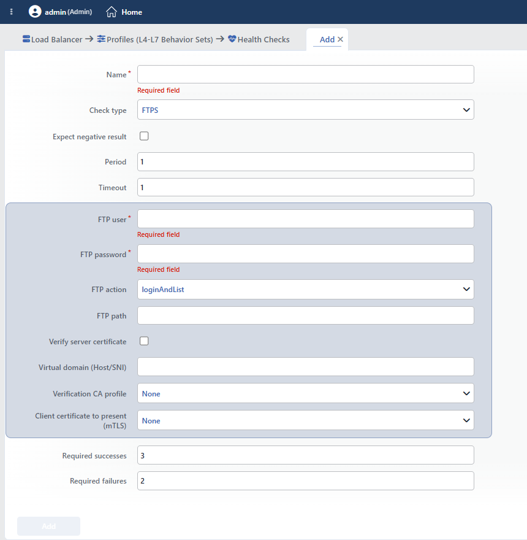
Task: Focus the FTP user input field
Action: click(x=305, y=218)
